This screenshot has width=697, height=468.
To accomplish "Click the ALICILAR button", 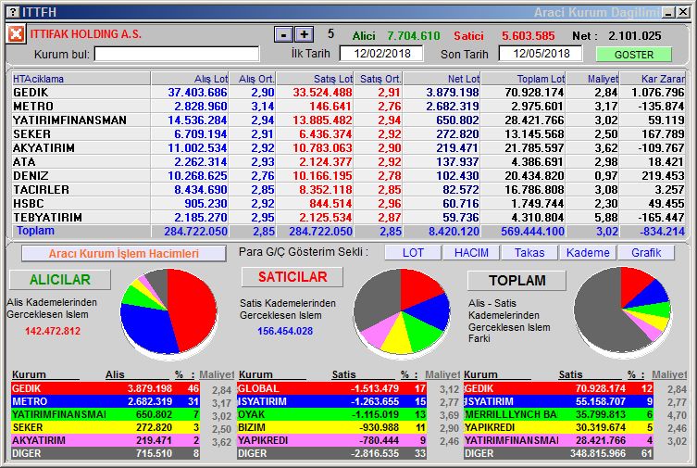I will [60, 279].
